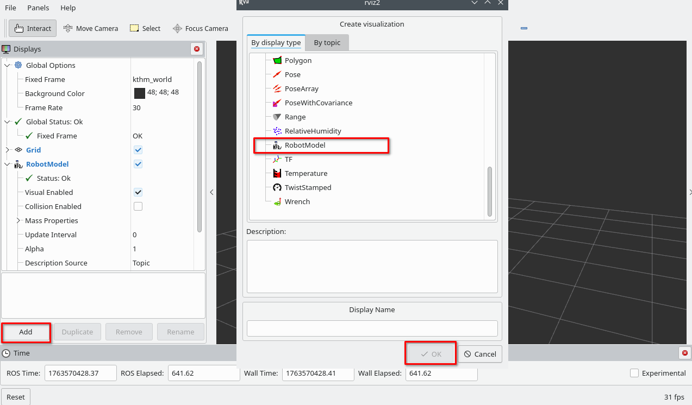Open the Help menu
The height and width of the screenshot is (405, 692).
[68, 8]
